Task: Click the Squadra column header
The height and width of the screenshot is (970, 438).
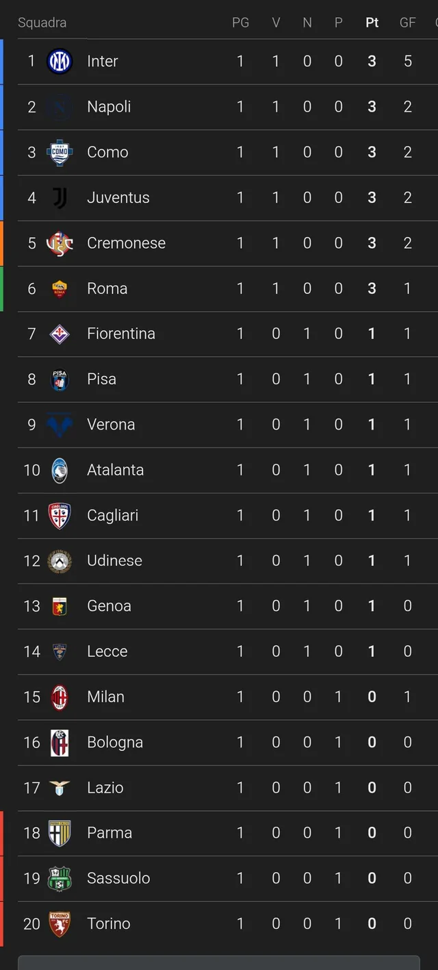Action: click(x=44, y=22)
